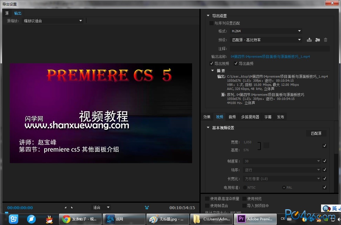Viewport: 341px width, 225px height.
Task: Click the 注释 comment input field
Action: (280, 49)
